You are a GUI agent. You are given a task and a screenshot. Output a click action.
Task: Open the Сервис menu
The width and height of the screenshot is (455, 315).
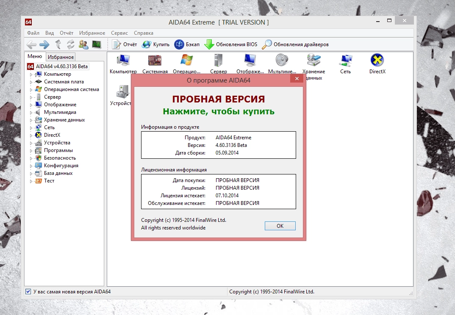[x=119, y=33]
